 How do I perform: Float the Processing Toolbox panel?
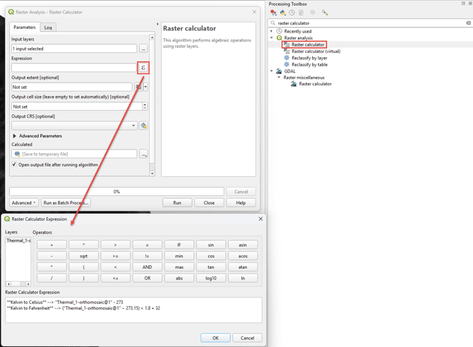463,4
